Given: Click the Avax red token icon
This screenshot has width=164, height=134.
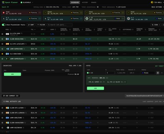Looking at the screenshot, I should (4, 13).
